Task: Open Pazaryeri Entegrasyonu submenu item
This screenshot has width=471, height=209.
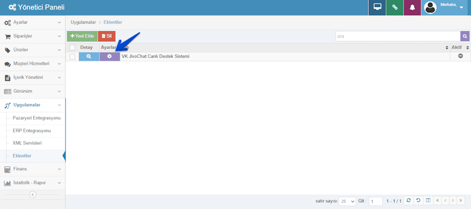Action: [37, 118]
